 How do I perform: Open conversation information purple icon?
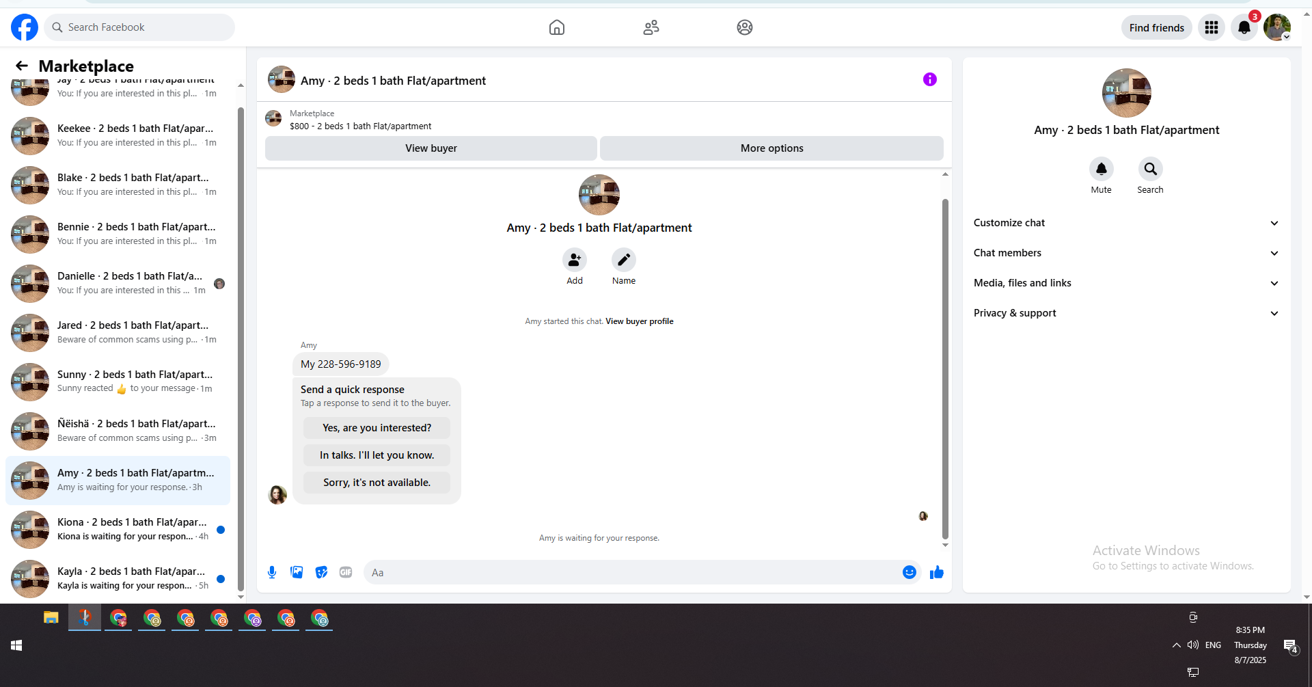(x=930, y=79)
